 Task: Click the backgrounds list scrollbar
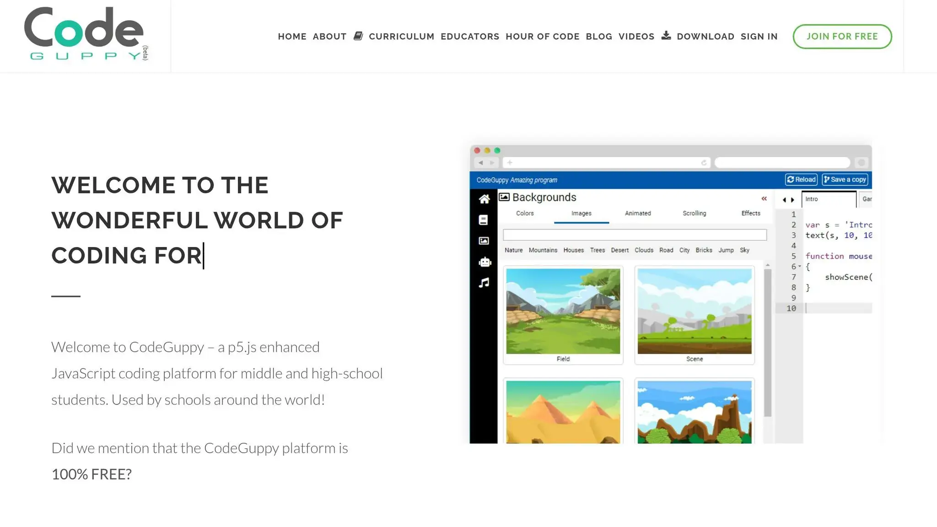[x=768, y=343]
